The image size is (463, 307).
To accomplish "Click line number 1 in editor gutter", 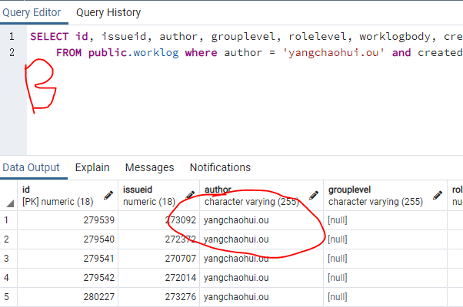I will pos(12,37).
